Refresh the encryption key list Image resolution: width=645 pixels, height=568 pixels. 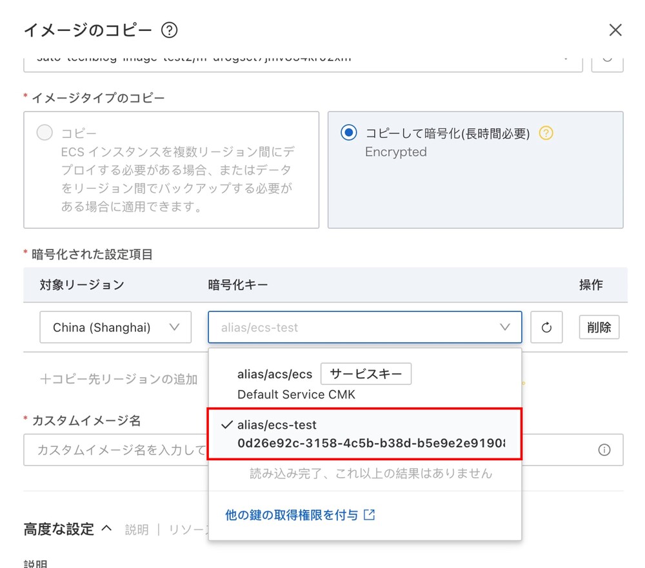point(546,327)
